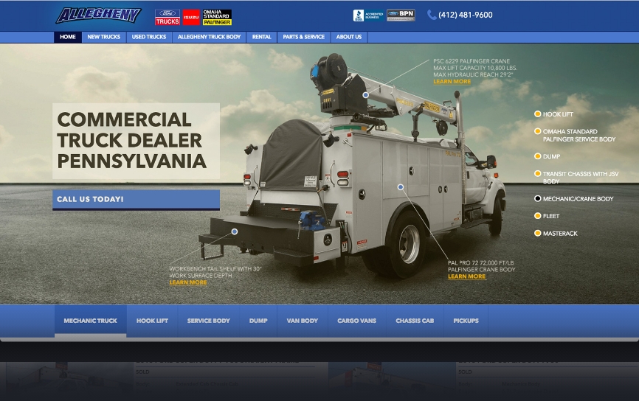Click the phone icon beside the number
Image resolution: width=639 pixels, height=401 pixels.
tap(432, 15)
